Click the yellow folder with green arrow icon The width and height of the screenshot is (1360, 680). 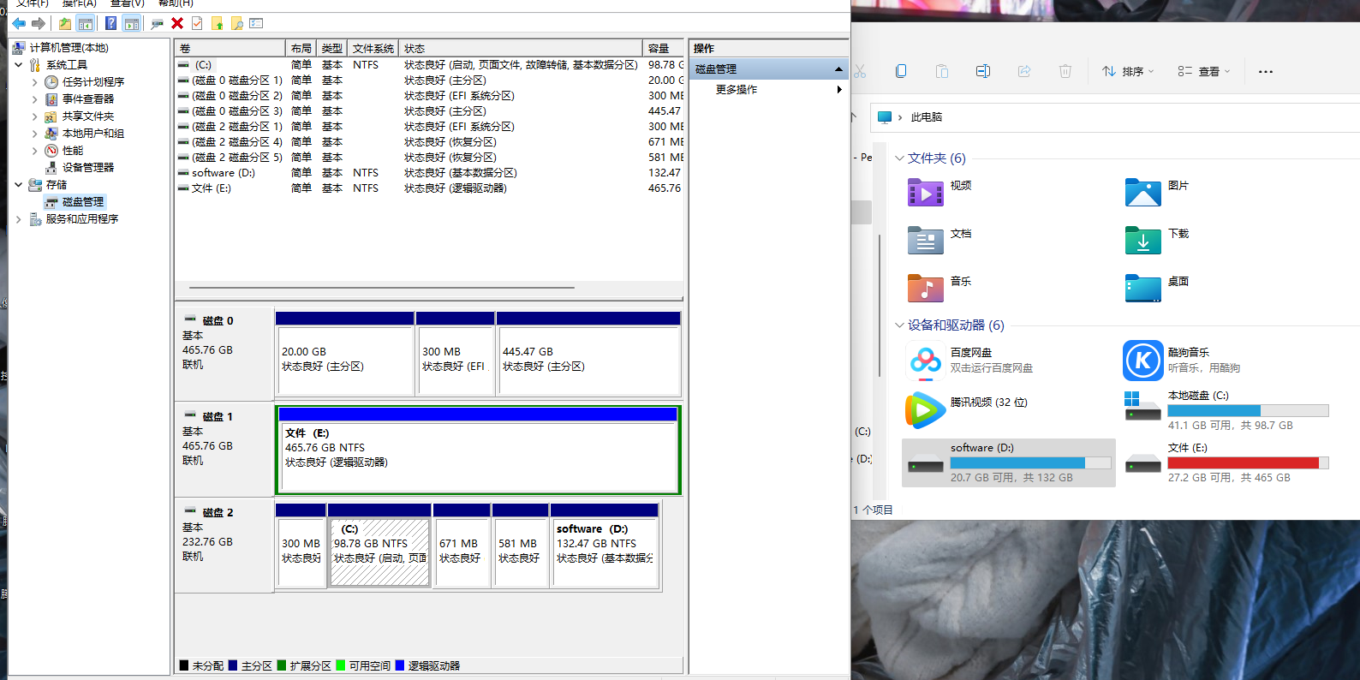click(x=218, y=23)
